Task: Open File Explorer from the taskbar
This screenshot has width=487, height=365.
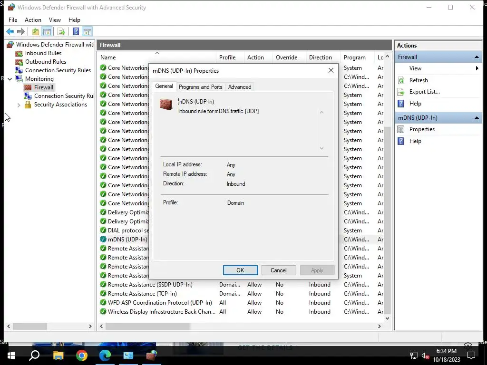Action: click(x=58, y=355)
